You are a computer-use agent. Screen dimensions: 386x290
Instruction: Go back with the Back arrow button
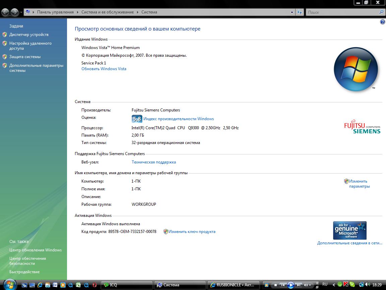[x=5, y=12]
